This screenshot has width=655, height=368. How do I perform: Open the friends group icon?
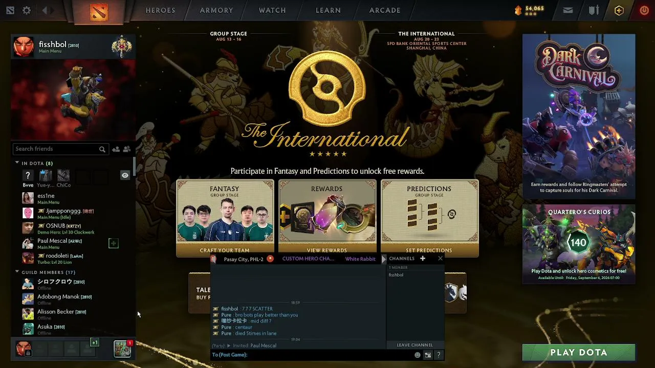point(127,149)
